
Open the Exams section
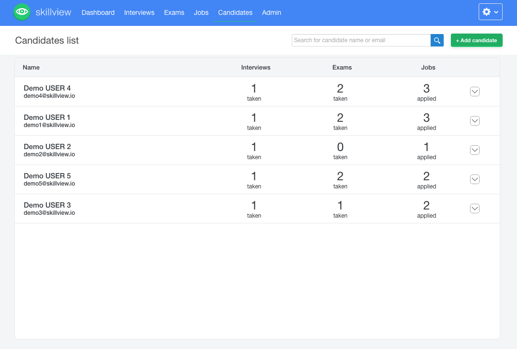pyautogui.click(x=174, y=12)
